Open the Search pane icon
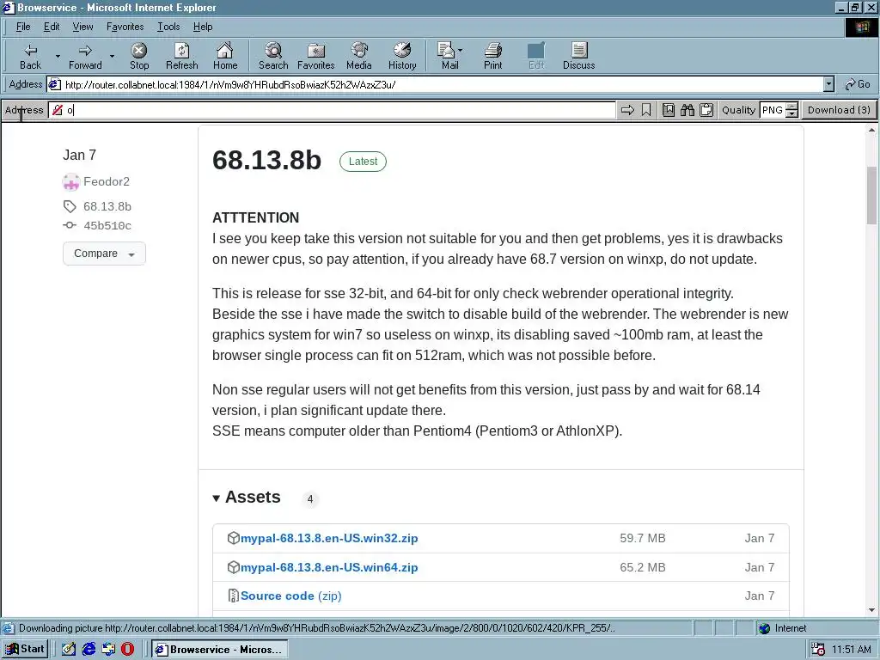This screenshot has height=660, width=880. tap(273, 56)
